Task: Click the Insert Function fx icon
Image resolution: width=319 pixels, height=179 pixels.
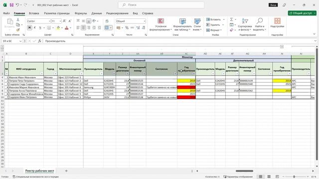Action: point(39,41)
